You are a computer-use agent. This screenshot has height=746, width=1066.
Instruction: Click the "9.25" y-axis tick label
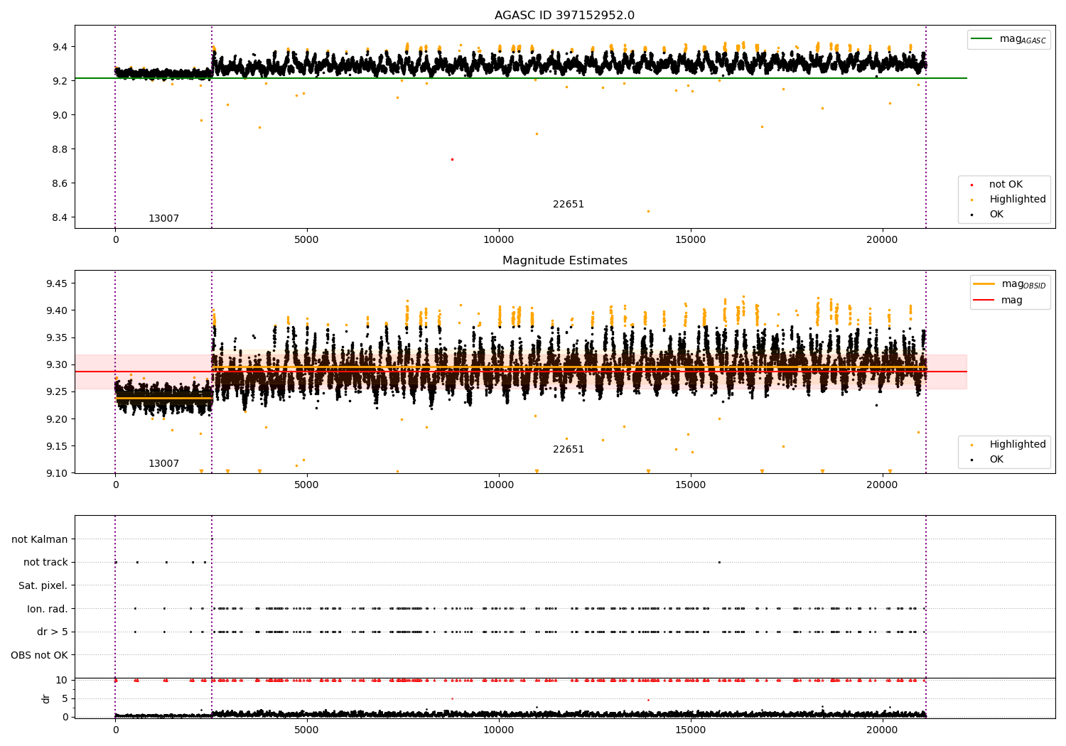pos(57,392)
